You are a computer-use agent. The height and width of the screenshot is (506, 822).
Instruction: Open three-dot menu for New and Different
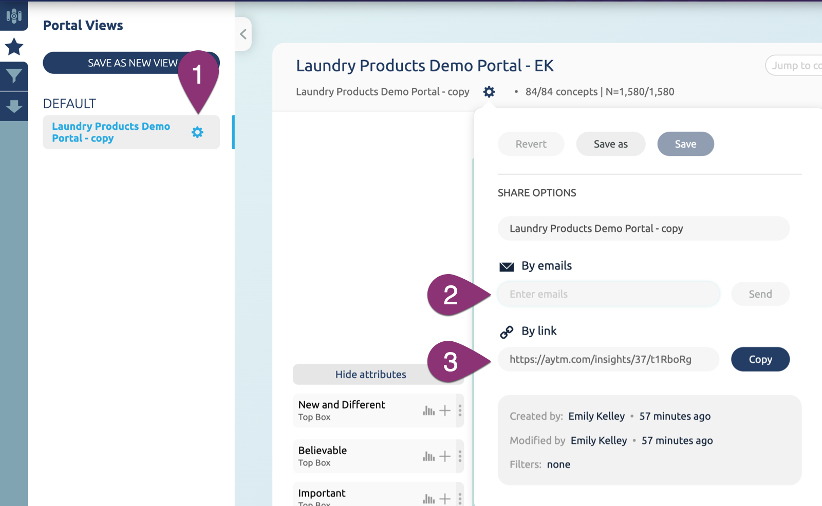click(x=460, y=411)
